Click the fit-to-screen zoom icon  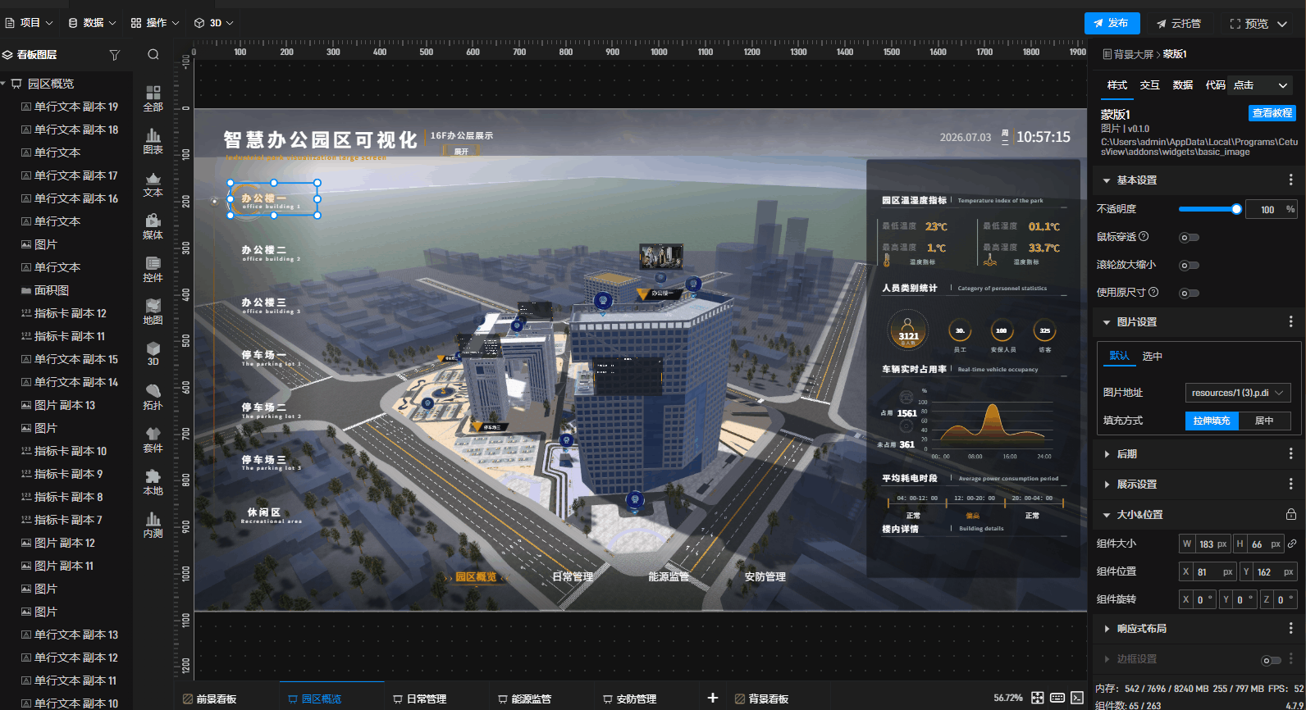click(x=1038, y=698)
